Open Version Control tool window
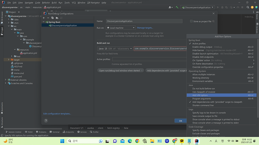This screenshot has width=259, height=145. (x=13, y=132)
